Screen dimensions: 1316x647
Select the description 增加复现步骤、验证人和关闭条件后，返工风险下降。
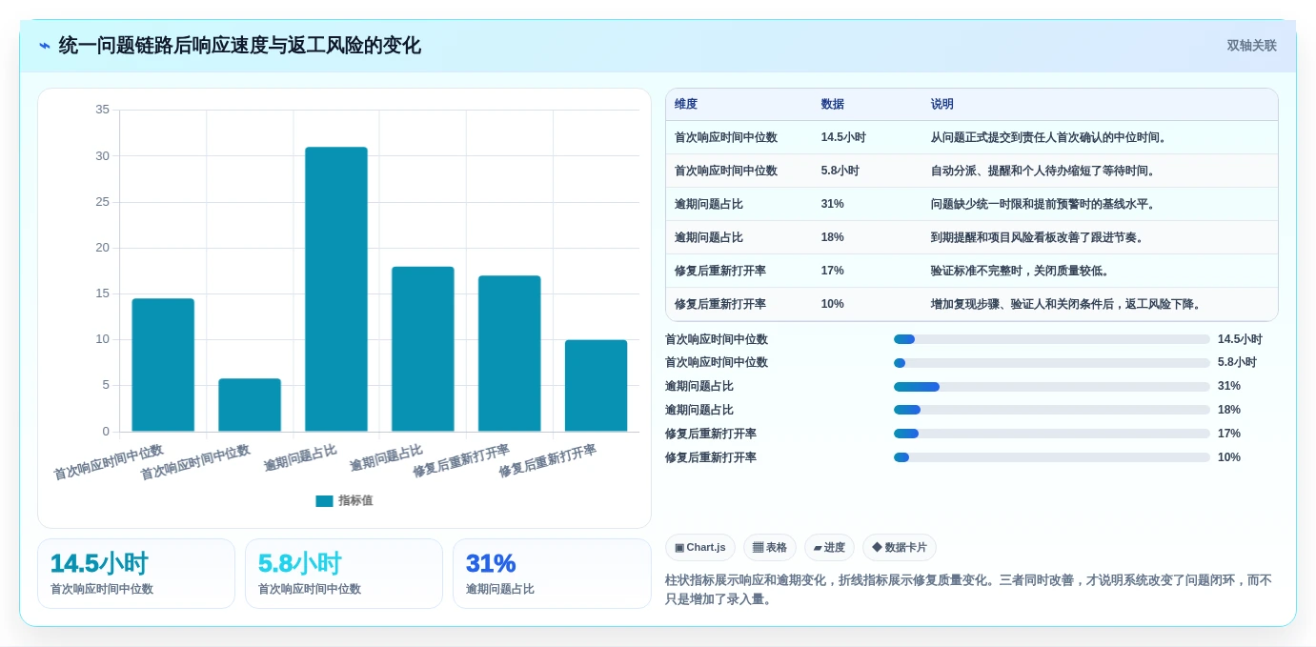pos(1068,304)
